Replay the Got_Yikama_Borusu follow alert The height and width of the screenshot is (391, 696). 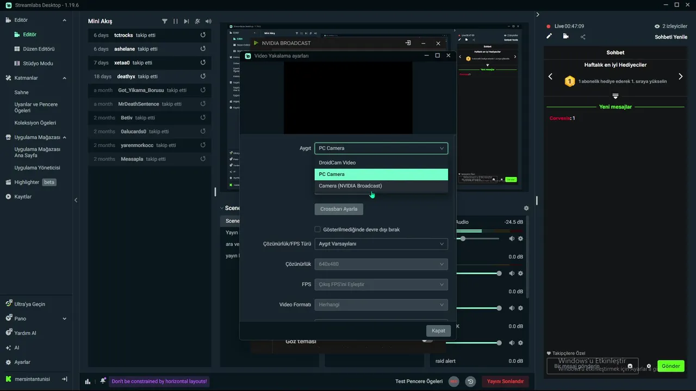tap(203, 90)
